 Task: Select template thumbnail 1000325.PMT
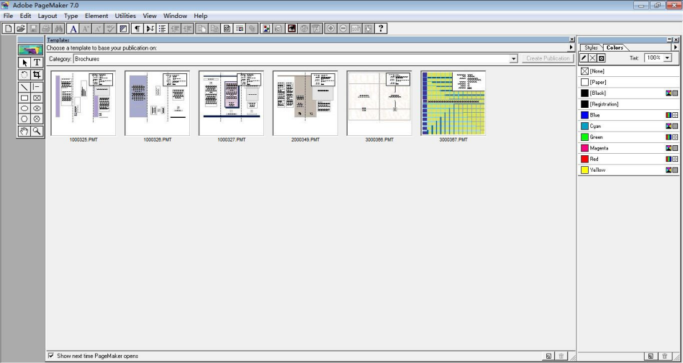(83, 104)
